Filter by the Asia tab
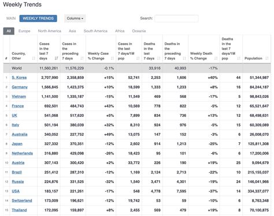274x216 pixels. coord(72,31)
